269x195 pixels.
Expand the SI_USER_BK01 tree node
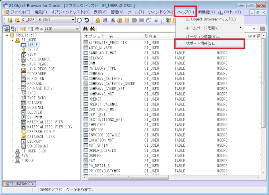[x=13, y=151]
